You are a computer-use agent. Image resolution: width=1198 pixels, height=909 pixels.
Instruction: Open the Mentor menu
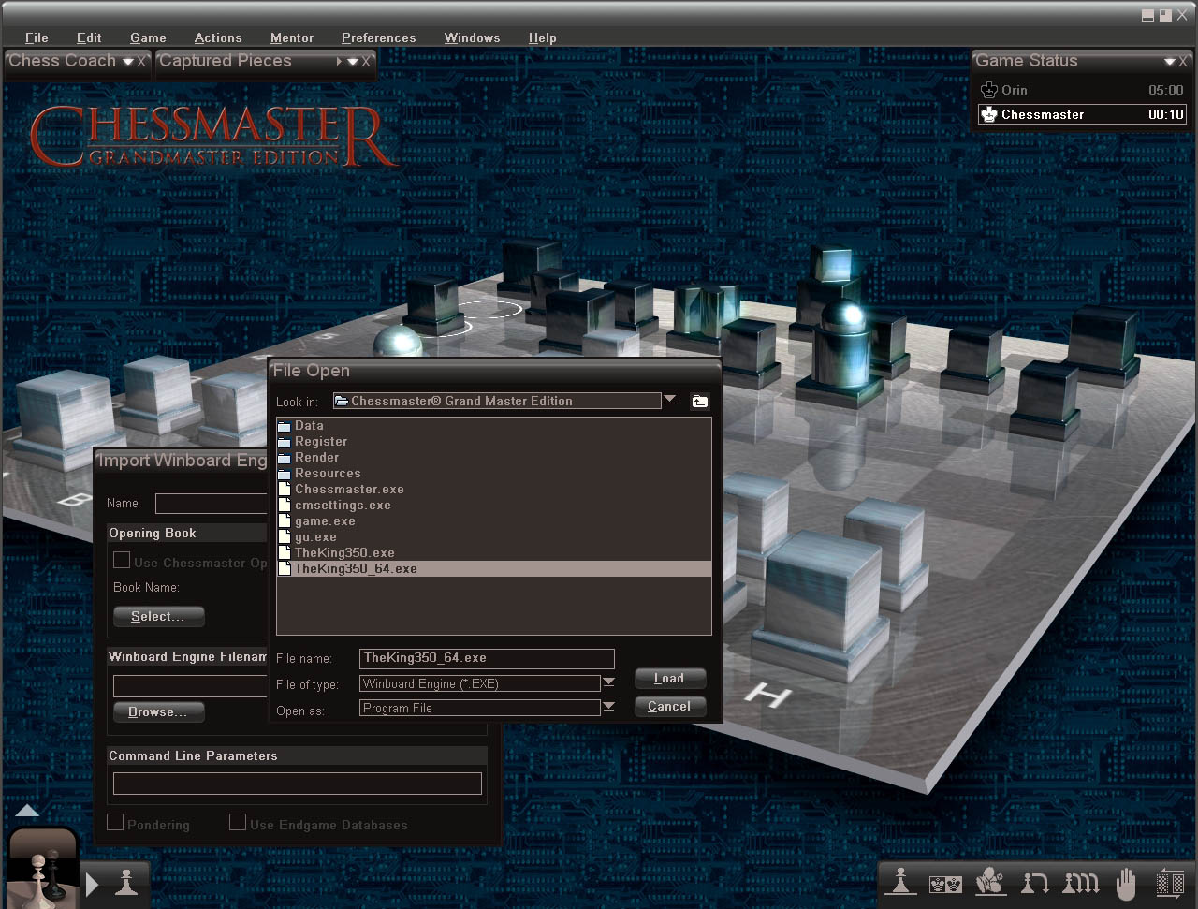point(291,37)
